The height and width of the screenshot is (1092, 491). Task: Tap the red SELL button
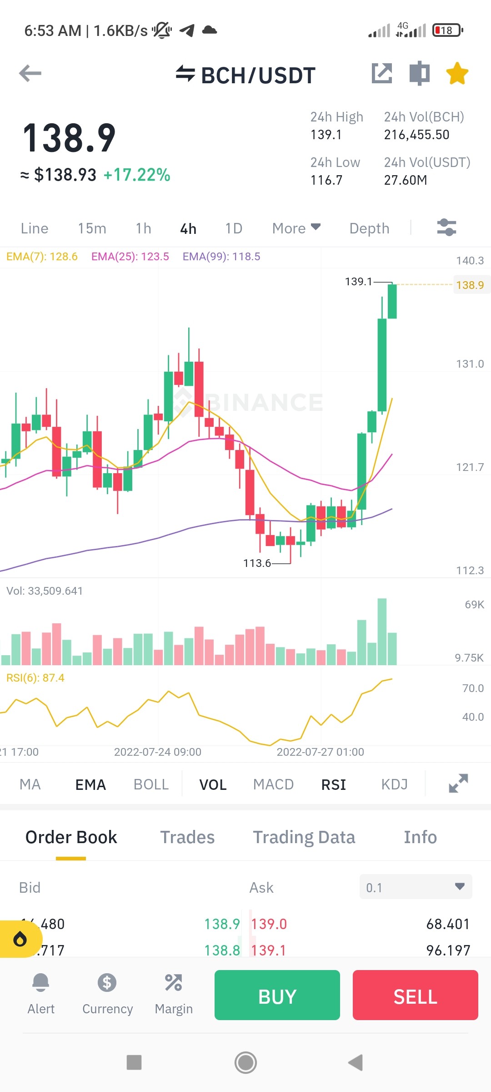tap(416, 995)
